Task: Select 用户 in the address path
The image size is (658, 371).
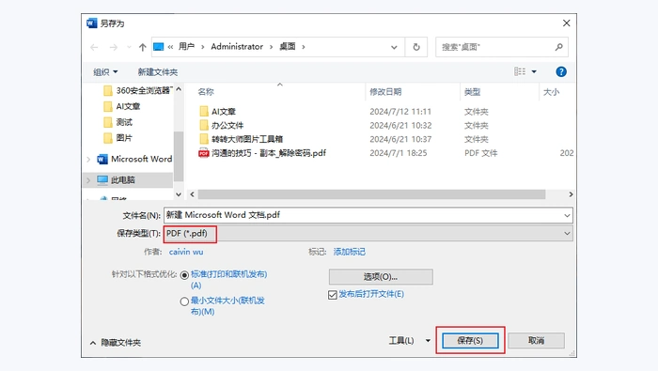Action: click(x=186, y=47)
